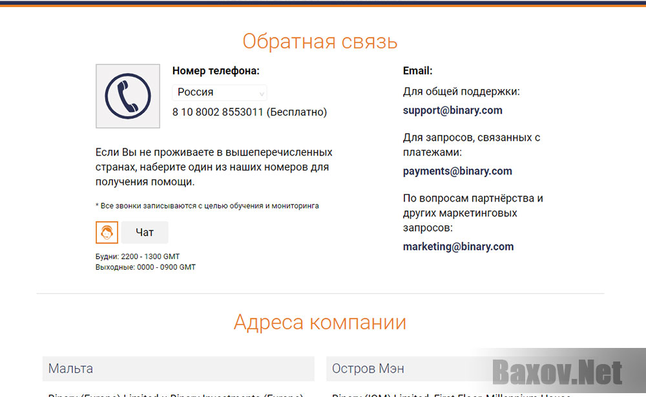Click the phone handset icon
Viewport: 646px width, 397px height.
tap(128, 96)
